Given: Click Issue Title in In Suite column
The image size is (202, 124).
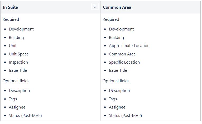Looking at the screenshot, I should pyautogui.click(x=18, y=70).
